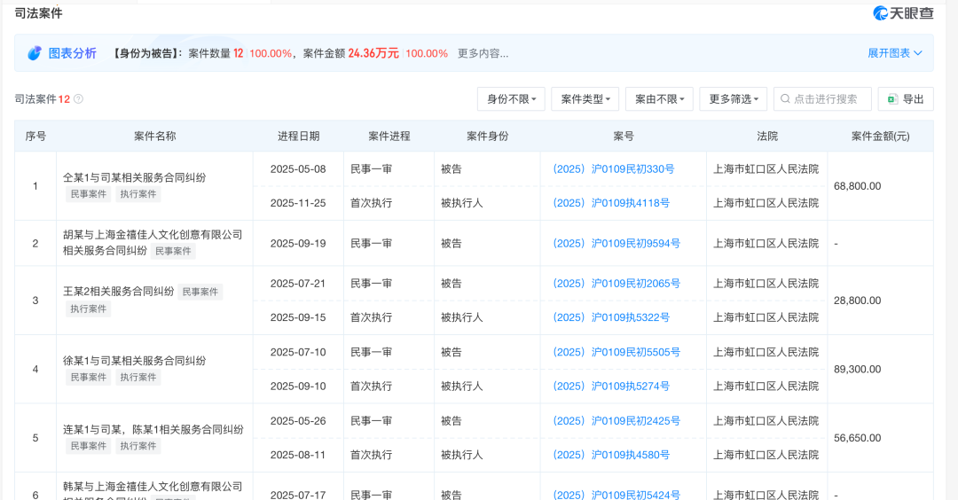Open case number (2025)沪0109执4118号
This screenshot has width=958, height=500.
[610, 203]
